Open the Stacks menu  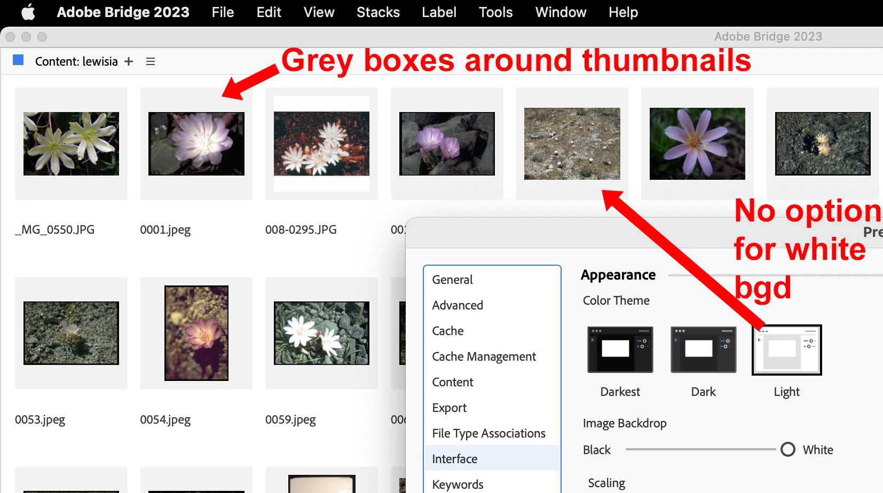point(378,12)
